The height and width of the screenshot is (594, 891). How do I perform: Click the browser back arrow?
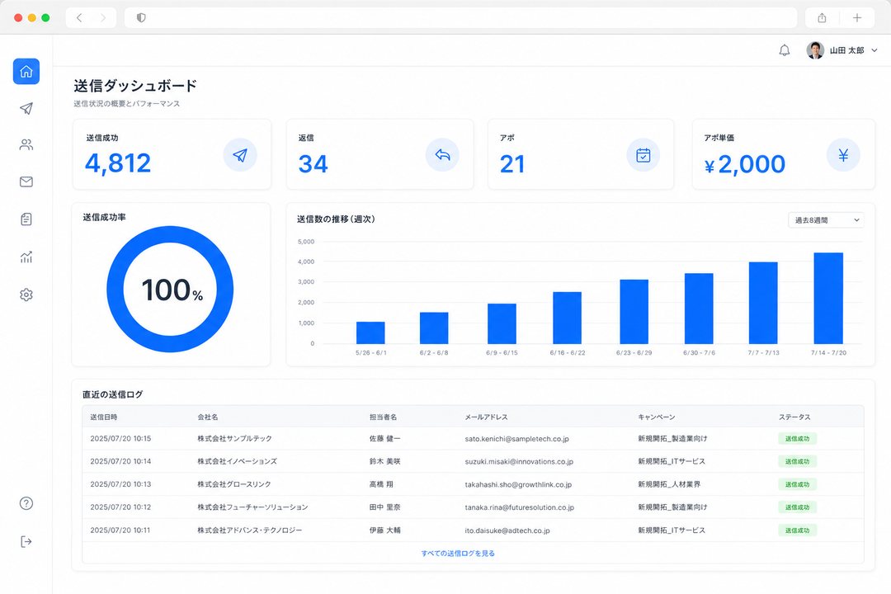click(x=79, y=17)
